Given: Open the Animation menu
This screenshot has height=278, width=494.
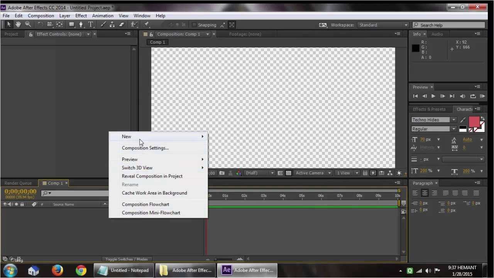Looking at the screenshot, I should pos(103,16).
